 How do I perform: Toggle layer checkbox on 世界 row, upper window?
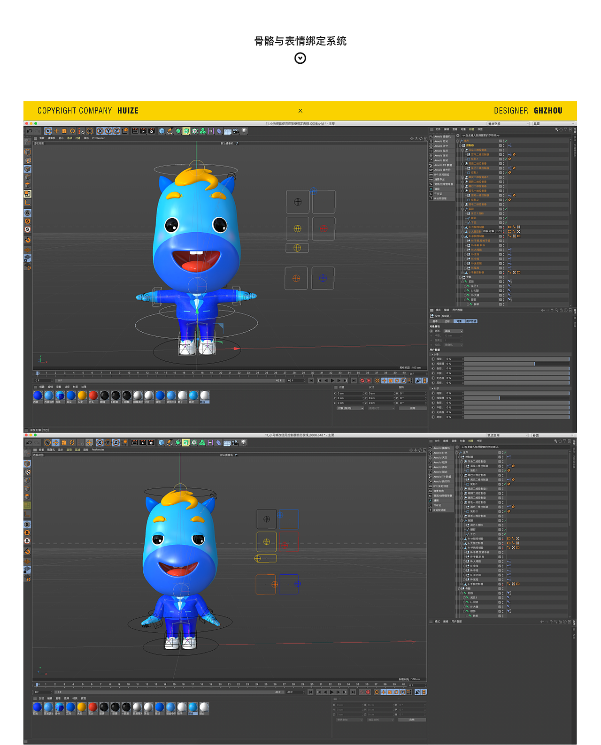(x=501, y=141)
